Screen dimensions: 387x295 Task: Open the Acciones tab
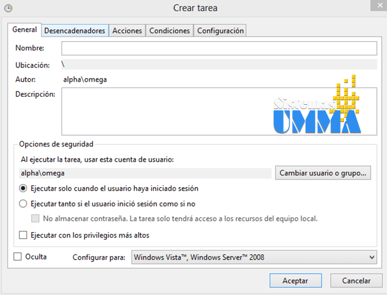click(127, 30)
